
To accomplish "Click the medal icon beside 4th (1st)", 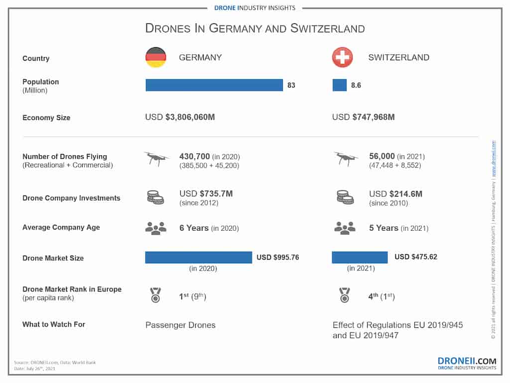I will [345, 295].
